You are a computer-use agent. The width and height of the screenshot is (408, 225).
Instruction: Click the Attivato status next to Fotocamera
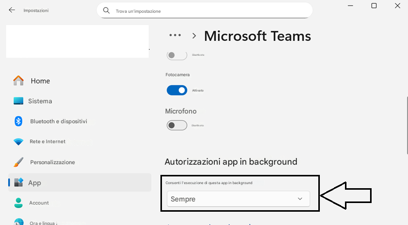pyautogui.click(x=198, y=91)
